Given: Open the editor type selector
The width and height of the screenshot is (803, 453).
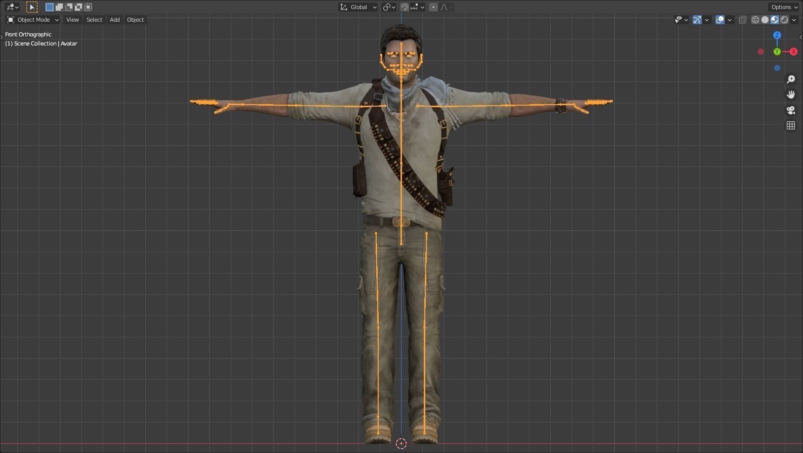Looking at the screenshot, I should pyautogui.click(x=12, y=7).
